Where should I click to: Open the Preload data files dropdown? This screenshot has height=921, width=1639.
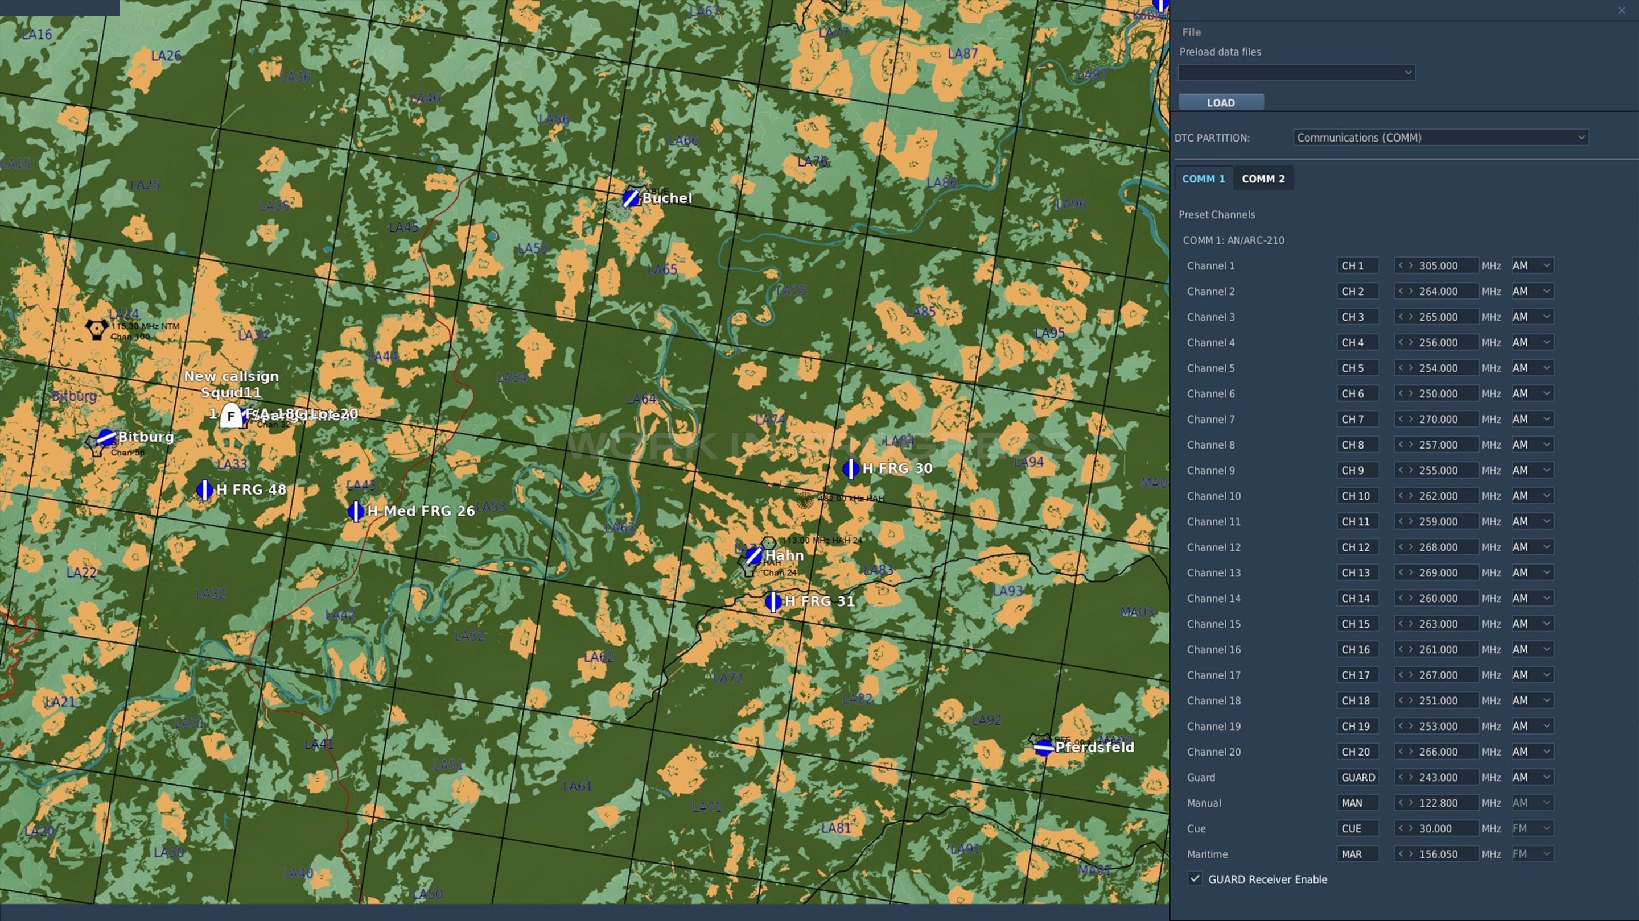pos(1296,72)
